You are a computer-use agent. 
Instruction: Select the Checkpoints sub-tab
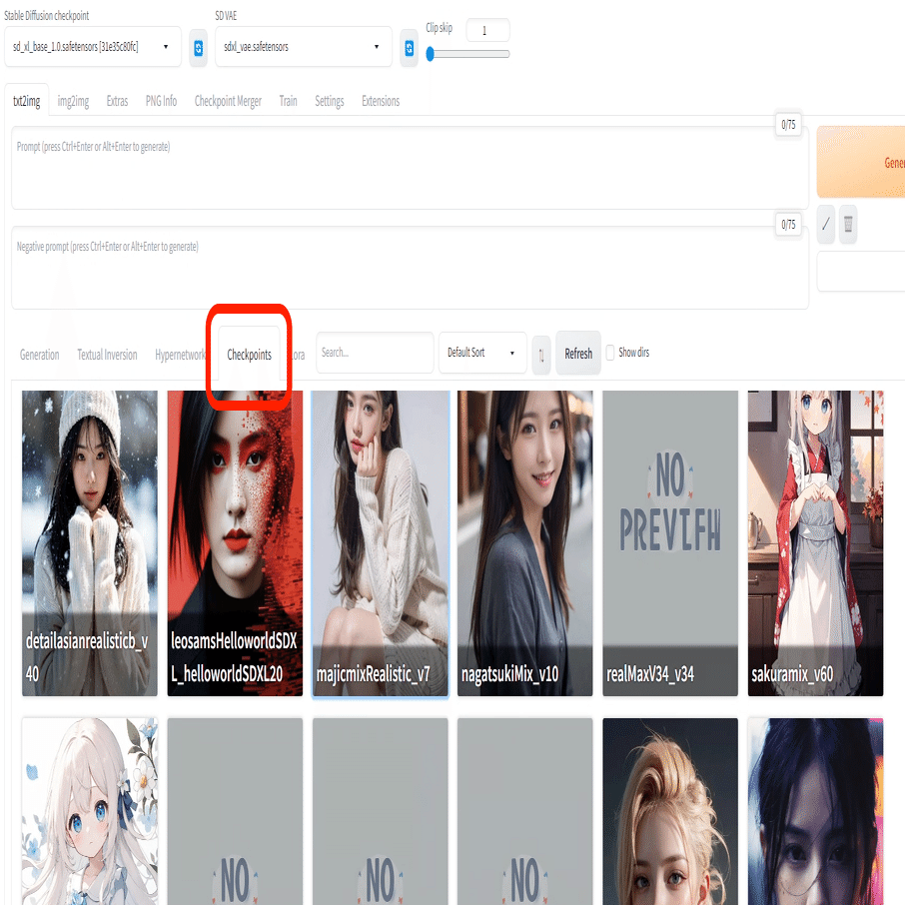point(250,355)
